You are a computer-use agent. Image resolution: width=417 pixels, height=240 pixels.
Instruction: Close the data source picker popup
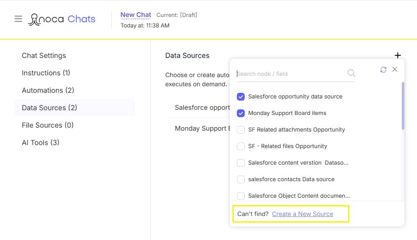pos(395,69)
